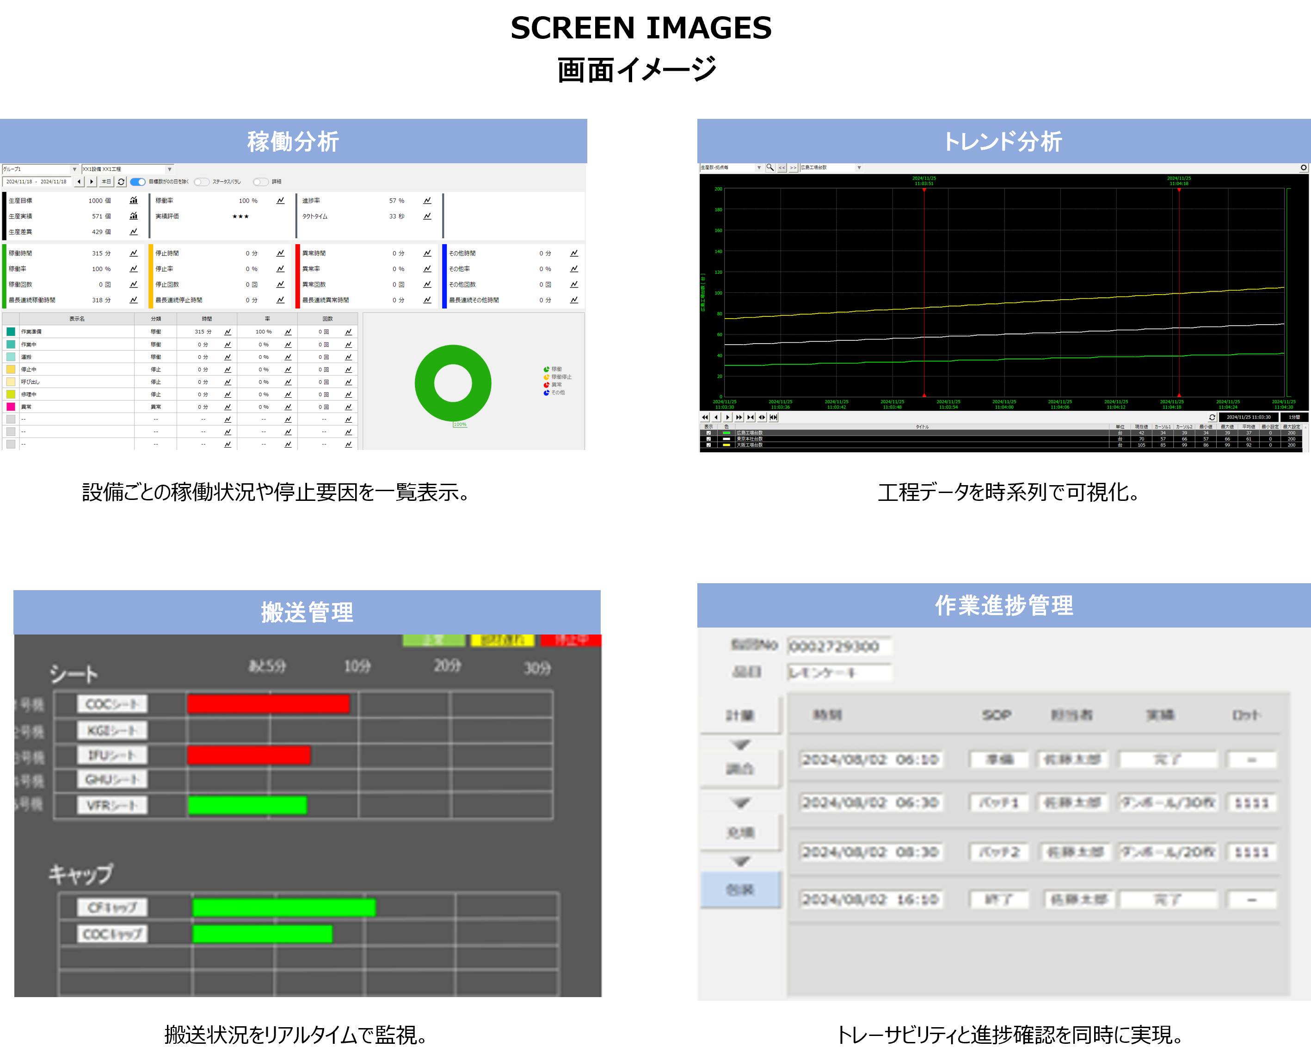This screenshot has height=1060, width=1311.
Task: Open bar chart icon for 生産目標
Action: pos(134,200)
